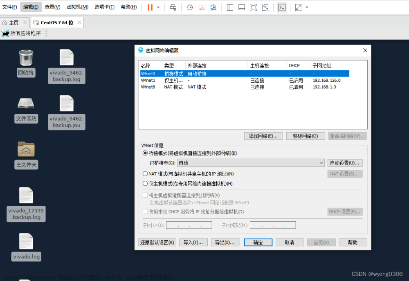Click the stretch guest display icon

coord(299,7)
